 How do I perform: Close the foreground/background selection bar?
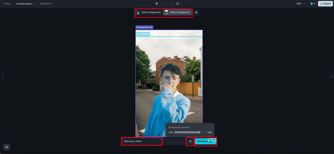pos(196,12)
